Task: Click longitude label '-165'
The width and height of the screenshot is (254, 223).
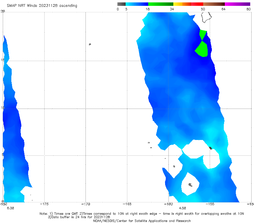Action: 127,204
